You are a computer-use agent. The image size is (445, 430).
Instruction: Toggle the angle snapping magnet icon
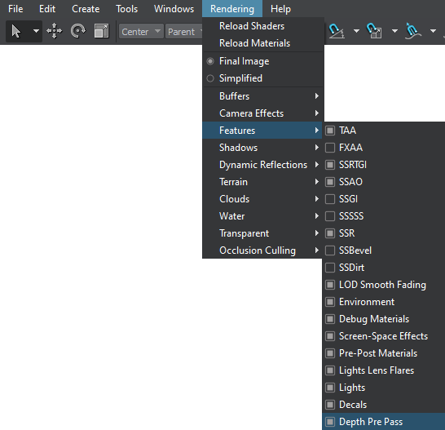tap(337, 31)
